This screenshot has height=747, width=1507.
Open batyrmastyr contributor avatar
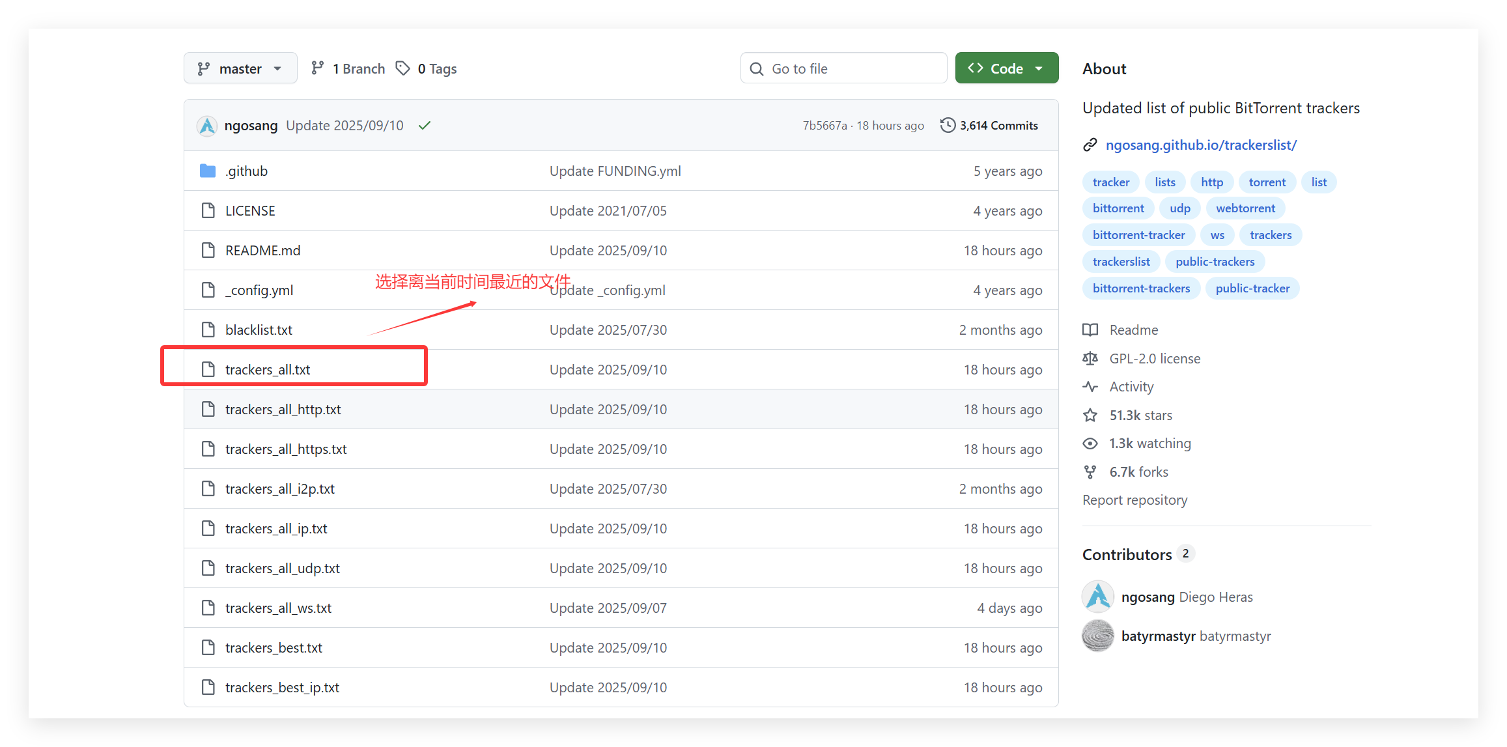click(1098, 636)
